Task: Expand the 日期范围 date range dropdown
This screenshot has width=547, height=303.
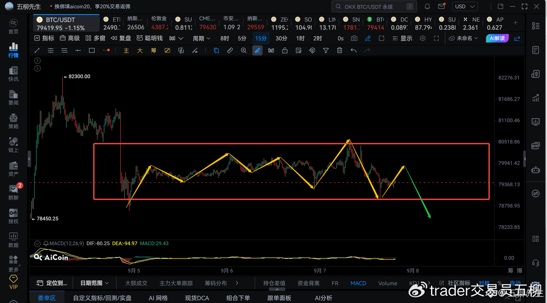Action: (x=95, y=283)
